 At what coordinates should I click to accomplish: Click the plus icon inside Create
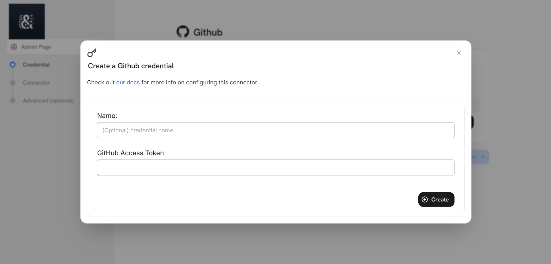click(425, 199)
